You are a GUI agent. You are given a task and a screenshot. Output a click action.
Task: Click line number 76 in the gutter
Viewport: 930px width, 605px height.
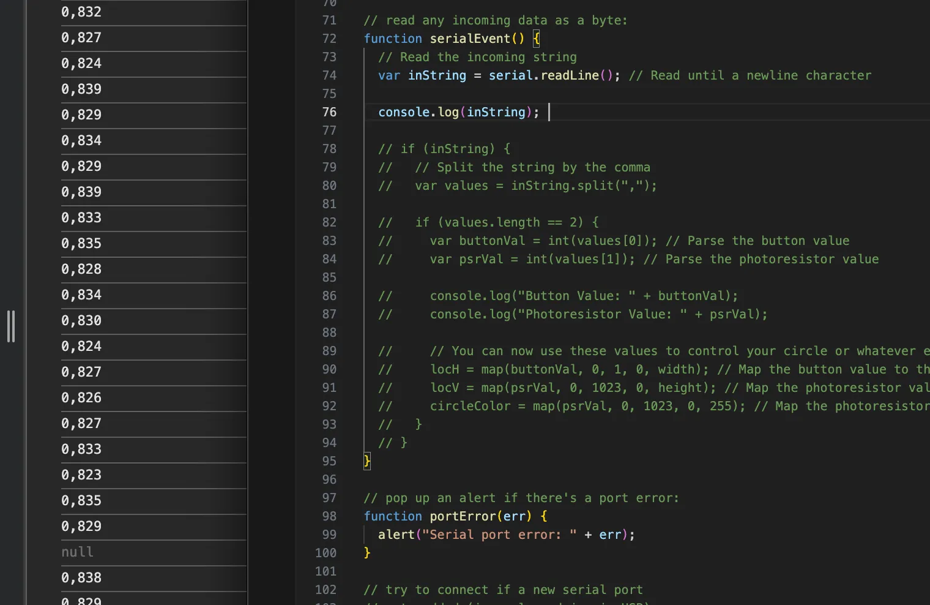pyautogui.click(x=329, y=112)
